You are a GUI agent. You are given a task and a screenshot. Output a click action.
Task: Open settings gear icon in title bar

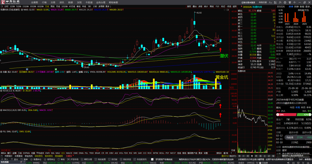[x=285, y=2]
